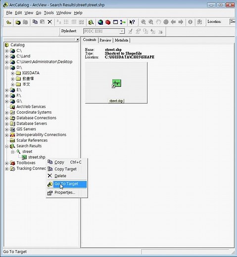
Task: Choose Go To Target in context menu
Action: [x=67, y=184]
